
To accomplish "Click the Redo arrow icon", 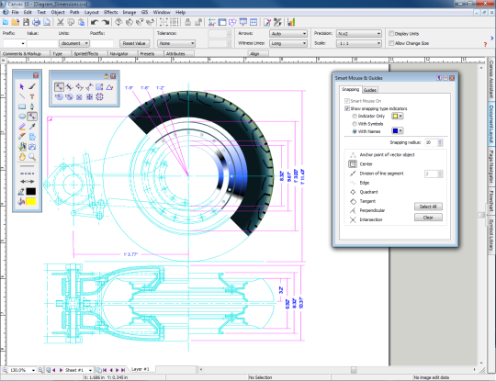I will [x=106, y=22].
